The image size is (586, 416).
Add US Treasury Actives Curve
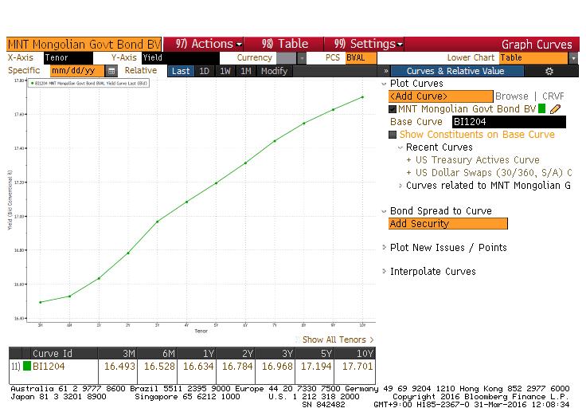point(473,160)
